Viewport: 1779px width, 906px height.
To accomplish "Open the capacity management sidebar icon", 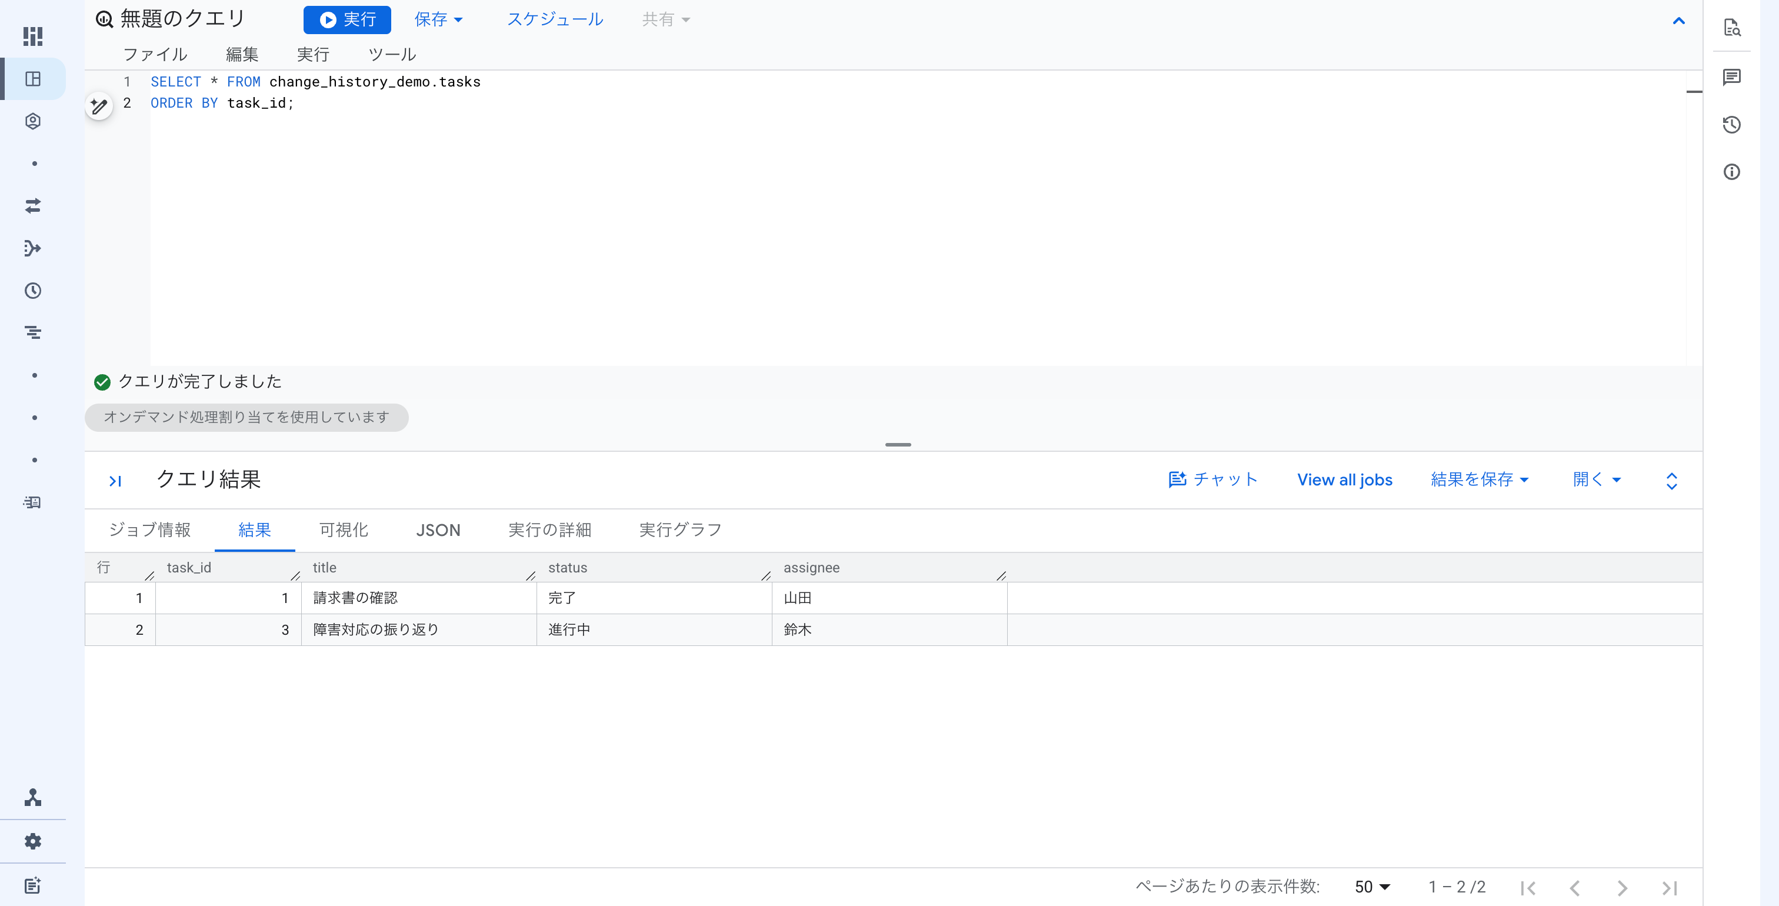I will coord(32,502).
